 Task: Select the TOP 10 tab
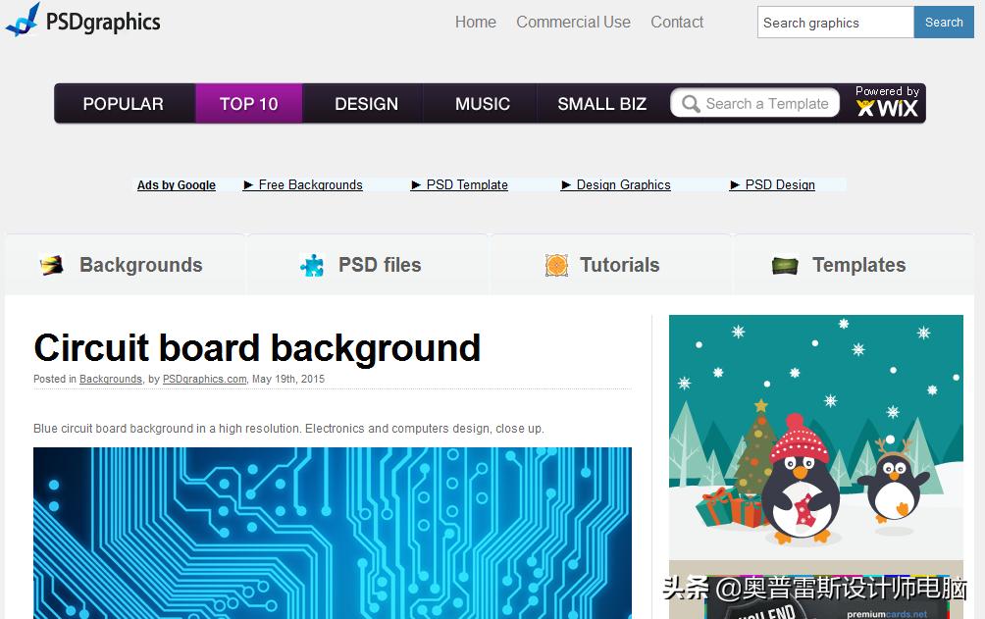249,104
